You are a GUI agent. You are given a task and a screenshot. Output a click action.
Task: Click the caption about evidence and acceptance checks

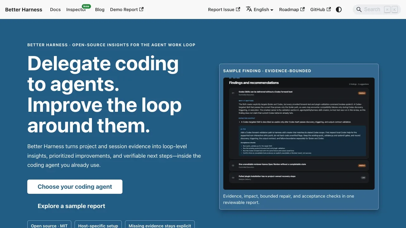coord(289,199)
